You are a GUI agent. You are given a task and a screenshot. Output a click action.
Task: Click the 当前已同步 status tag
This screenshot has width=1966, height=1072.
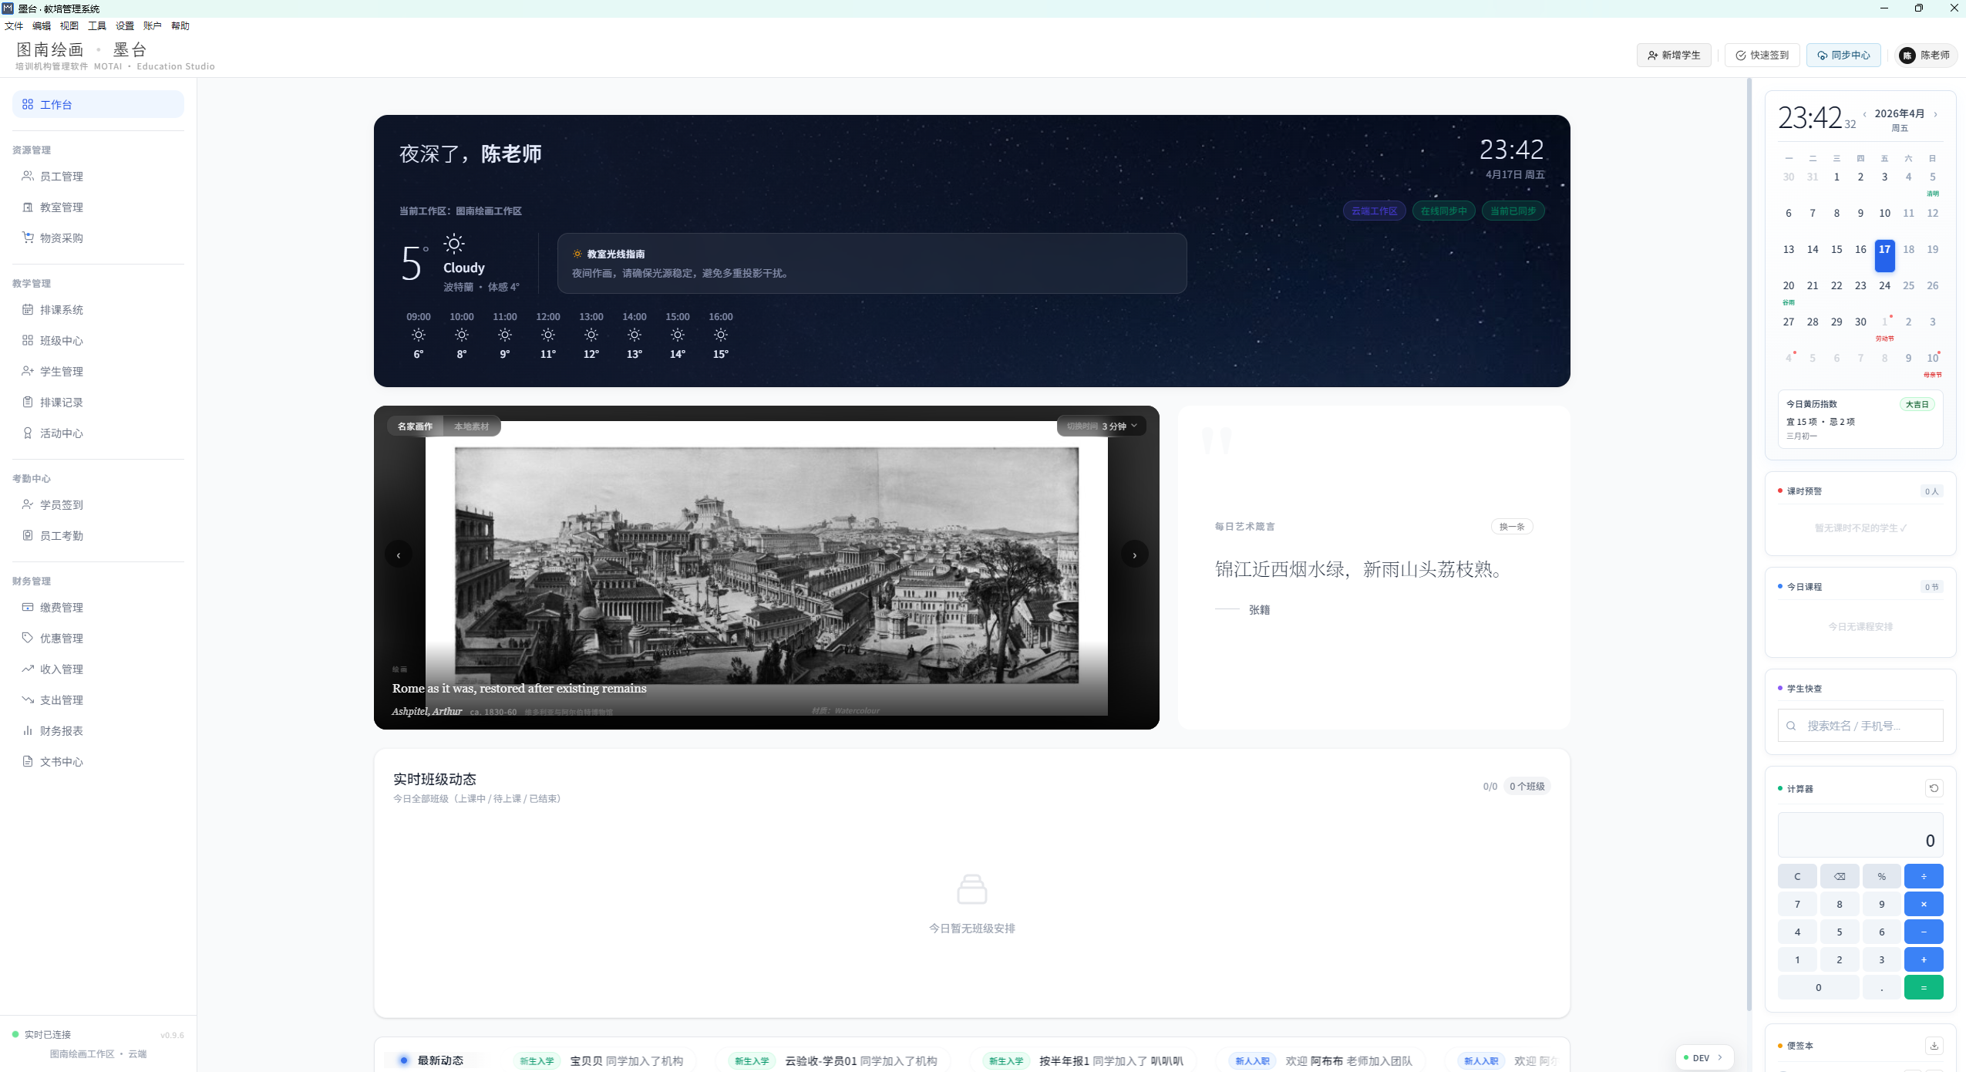coord(1513,211)
